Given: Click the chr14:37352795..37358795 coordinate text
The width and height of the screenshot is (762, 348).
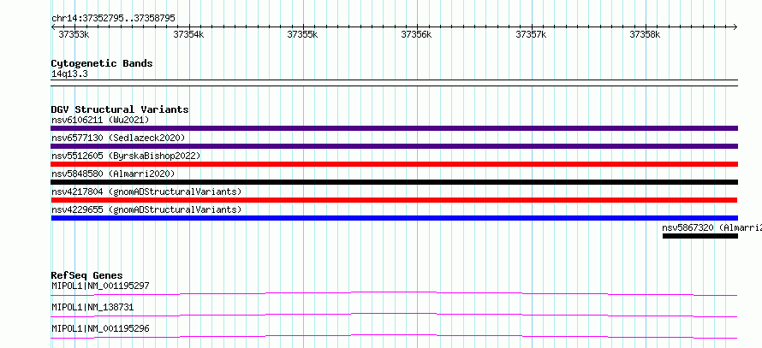Looking at the screenshot, I should click(113, 19).
